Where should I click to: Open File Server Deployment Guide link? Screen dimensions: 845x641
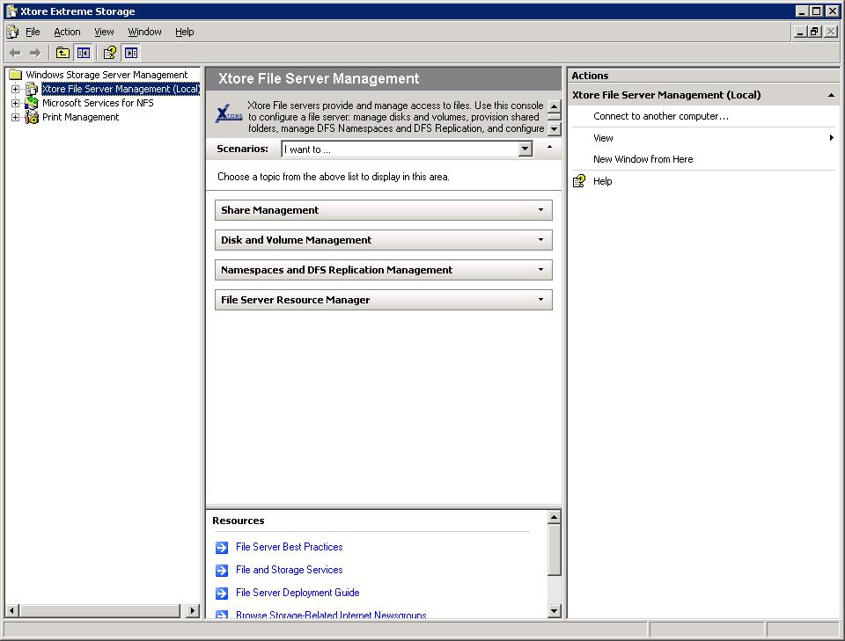[298, 593]
